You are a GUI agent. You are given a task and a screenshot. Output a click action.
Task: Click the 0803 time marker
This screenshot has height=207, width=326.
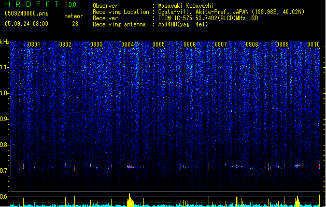tap(96, 45)
